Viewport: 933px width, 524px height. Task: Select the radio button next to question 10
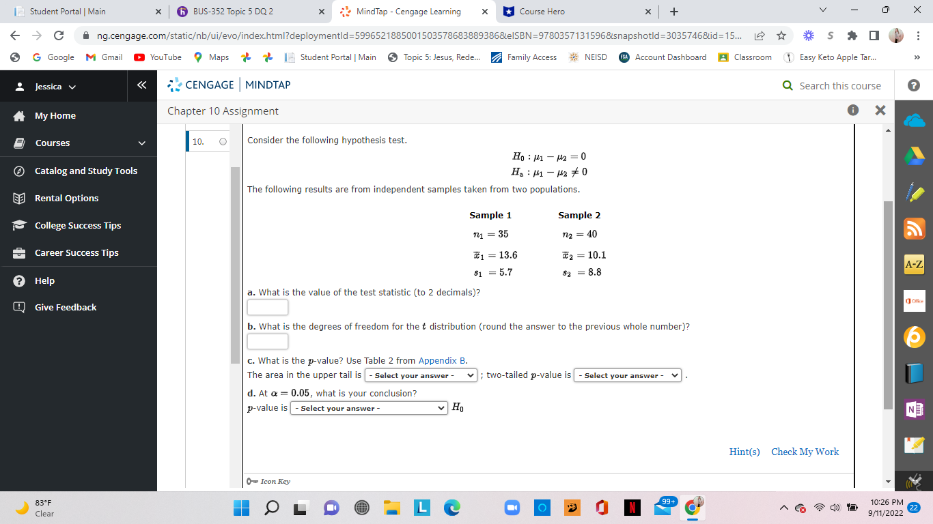222,140
